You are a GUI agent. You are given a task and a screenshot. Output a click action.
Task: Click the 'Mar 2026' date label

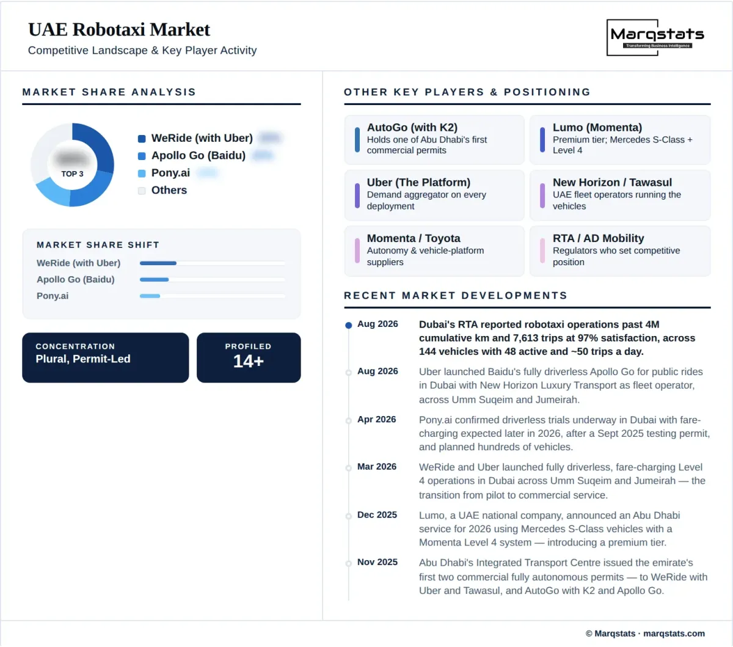[377, 467]
